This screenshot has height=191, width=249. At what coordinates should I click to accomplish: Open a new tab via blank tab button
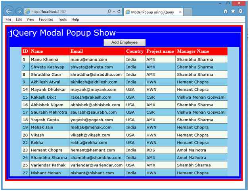pyautogui.click(x=188, y=12)
